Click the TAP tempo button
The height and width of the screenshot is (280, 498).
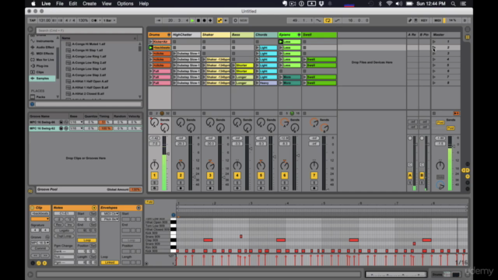[x=33, y=20]
